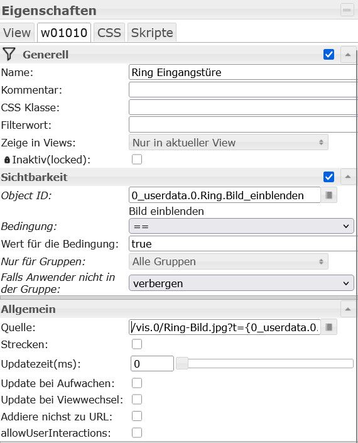Click the Filterwort input field
This screenshot has width=358, height=443.
(243, 124)
